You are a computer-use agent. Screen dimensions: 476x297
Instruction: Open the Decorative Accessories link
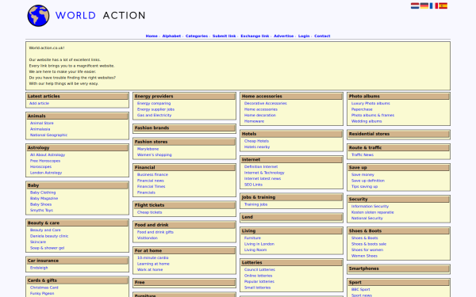pos(265,103)
